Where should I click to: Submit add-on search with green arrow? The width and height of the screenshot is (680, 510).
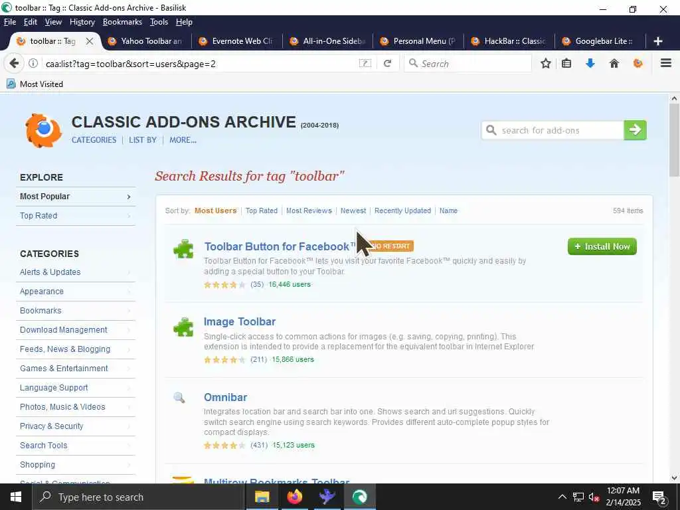[x=635, y=130]
